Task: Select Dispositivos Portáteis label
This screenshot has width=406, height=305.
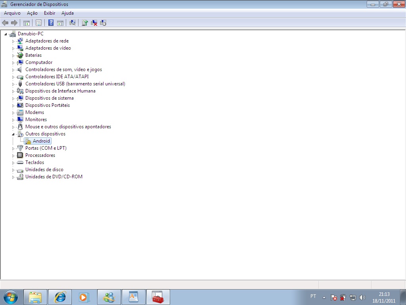Action: (x=48, y=105)
